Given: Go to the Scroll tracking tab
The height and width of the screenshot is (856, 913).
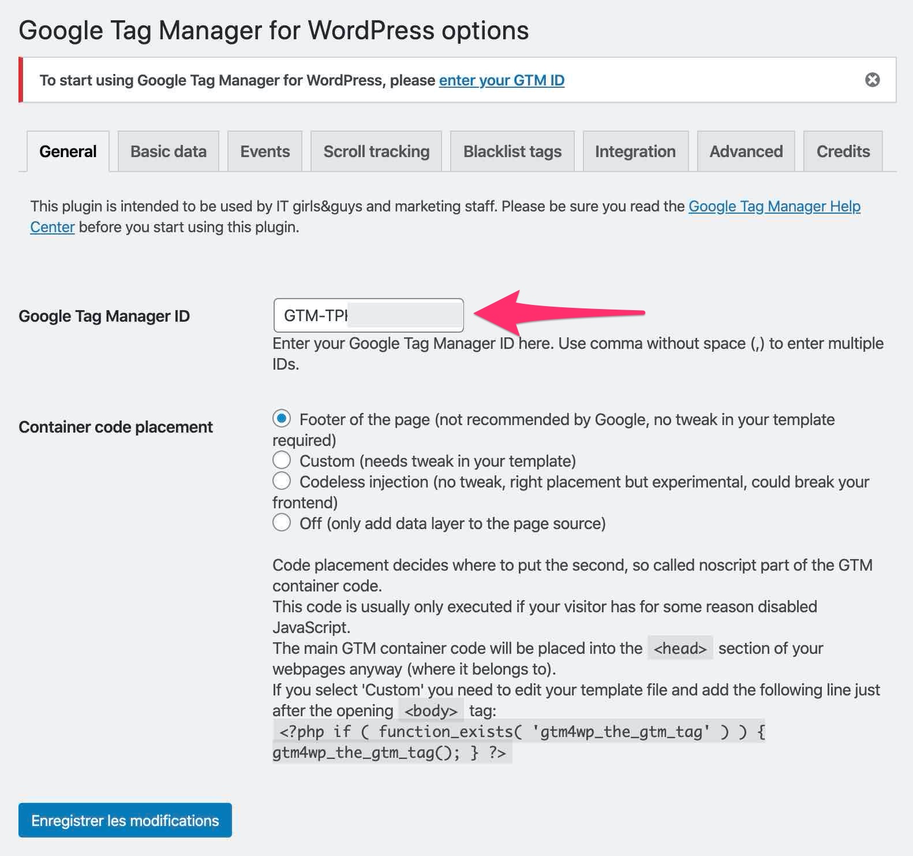Looking at the screenshot, I should pos(376,151).
